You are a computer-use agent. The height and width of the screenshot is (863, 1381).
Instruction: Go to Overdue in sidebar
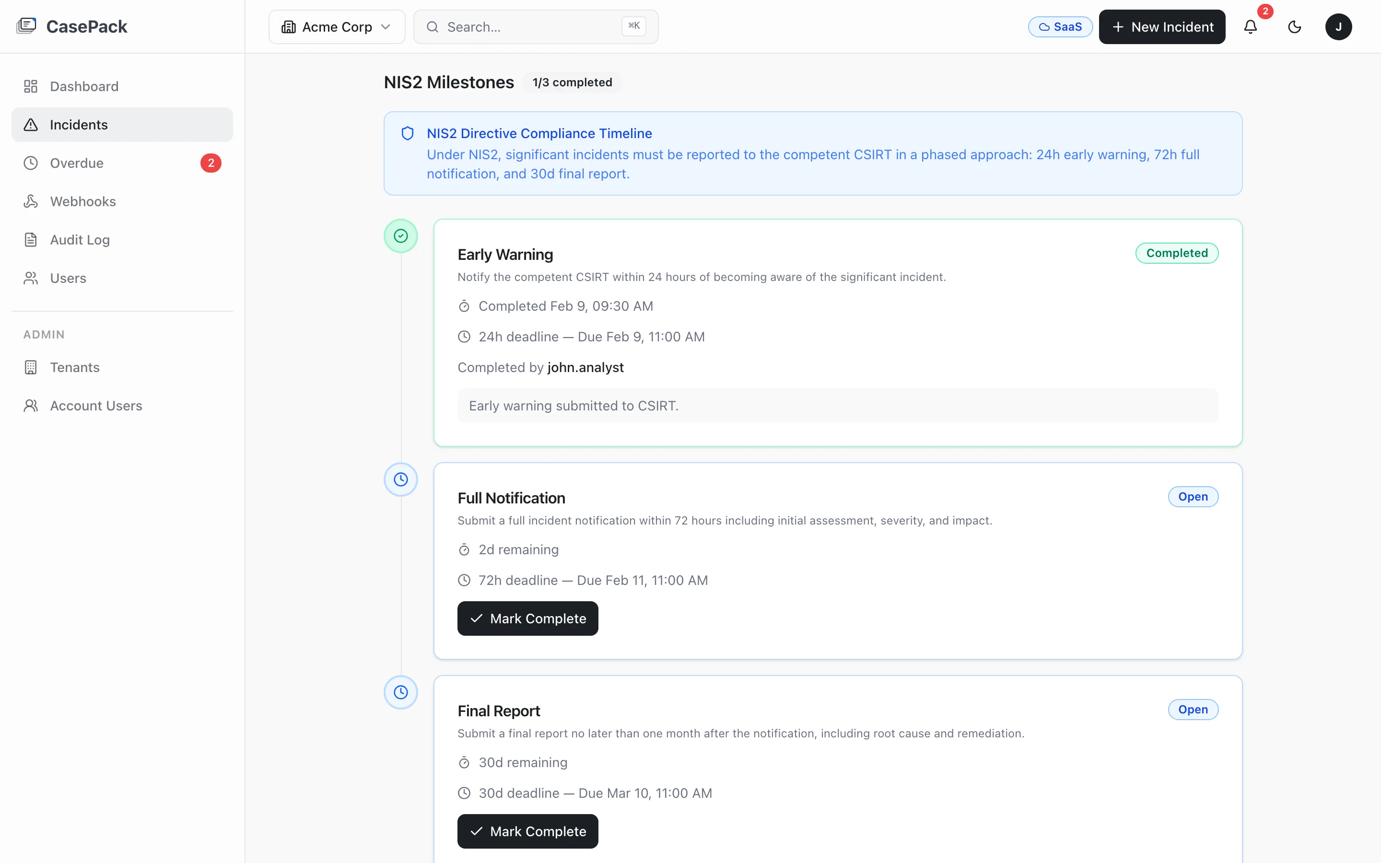122,163
